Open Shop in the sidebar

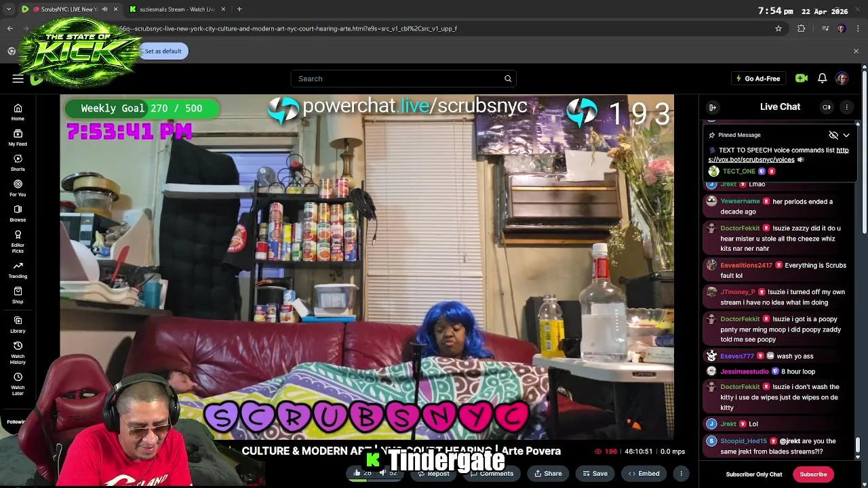18,296
